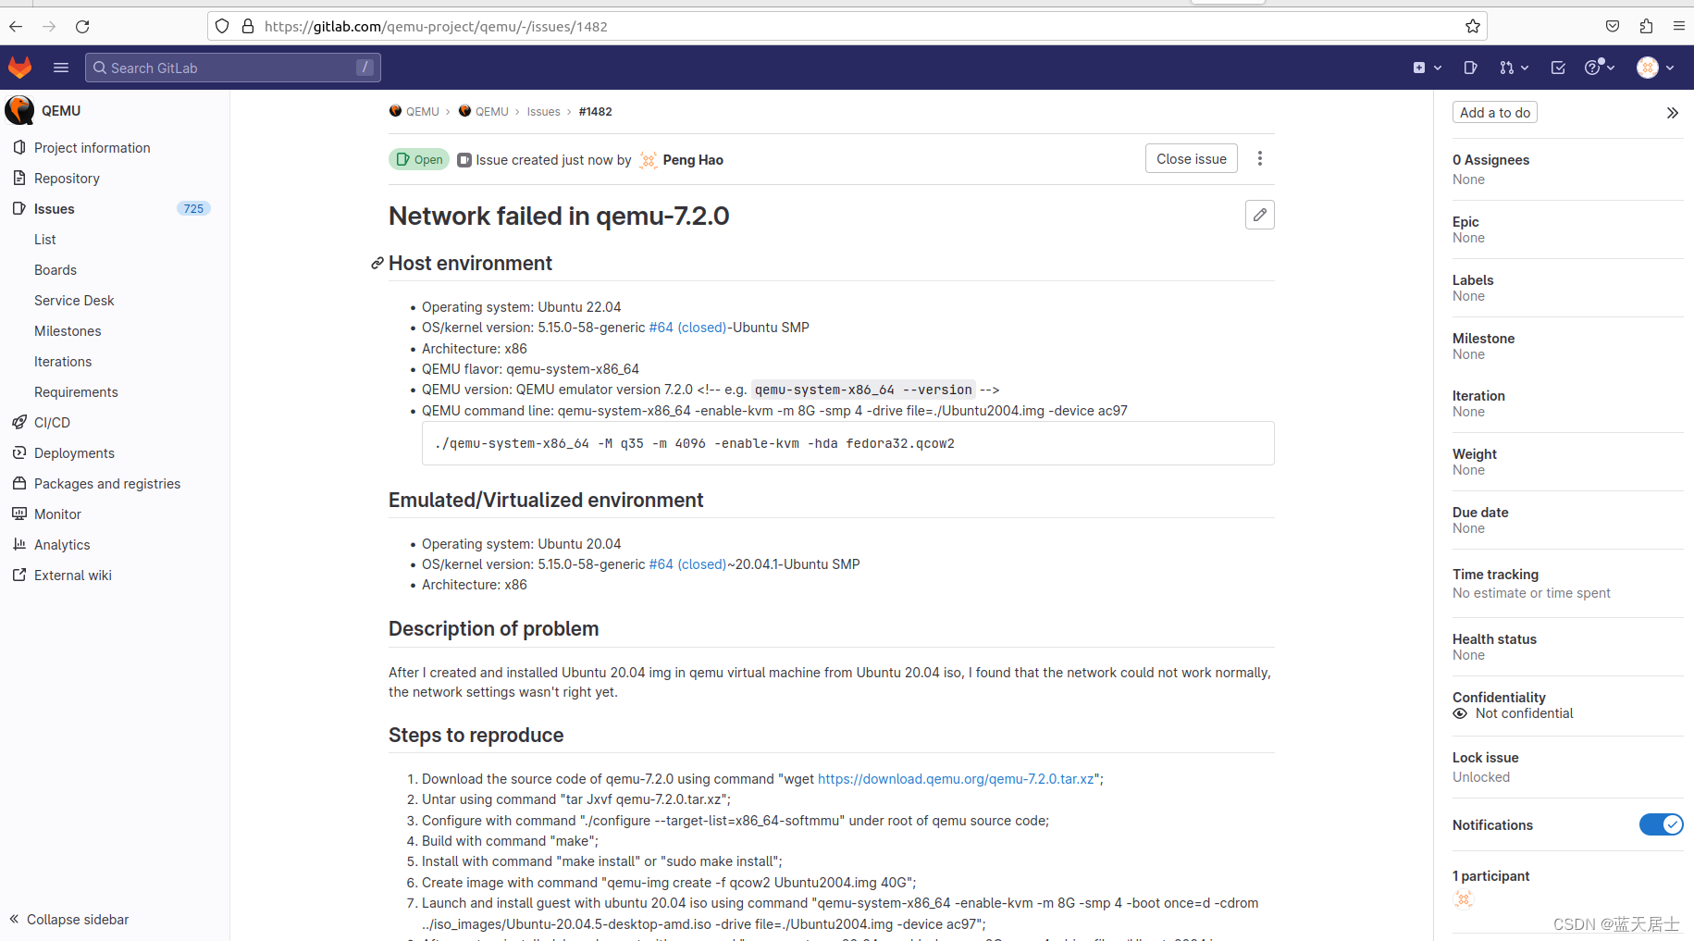
Task: Click the participant avatar under 1 participant
Action: click(x=1463, y=898)
